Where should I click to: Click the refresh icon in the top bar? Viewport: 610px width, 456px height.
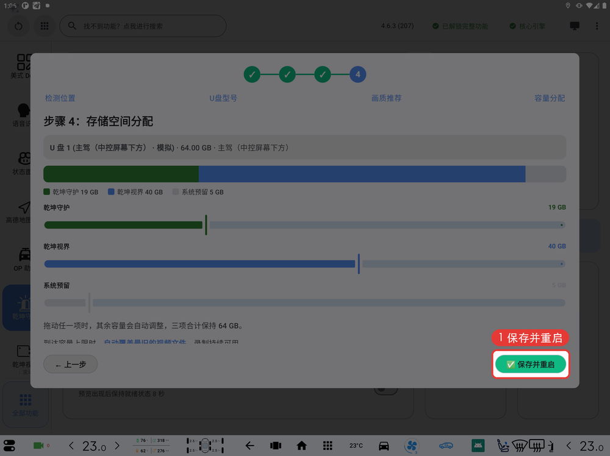click(18, 26)
